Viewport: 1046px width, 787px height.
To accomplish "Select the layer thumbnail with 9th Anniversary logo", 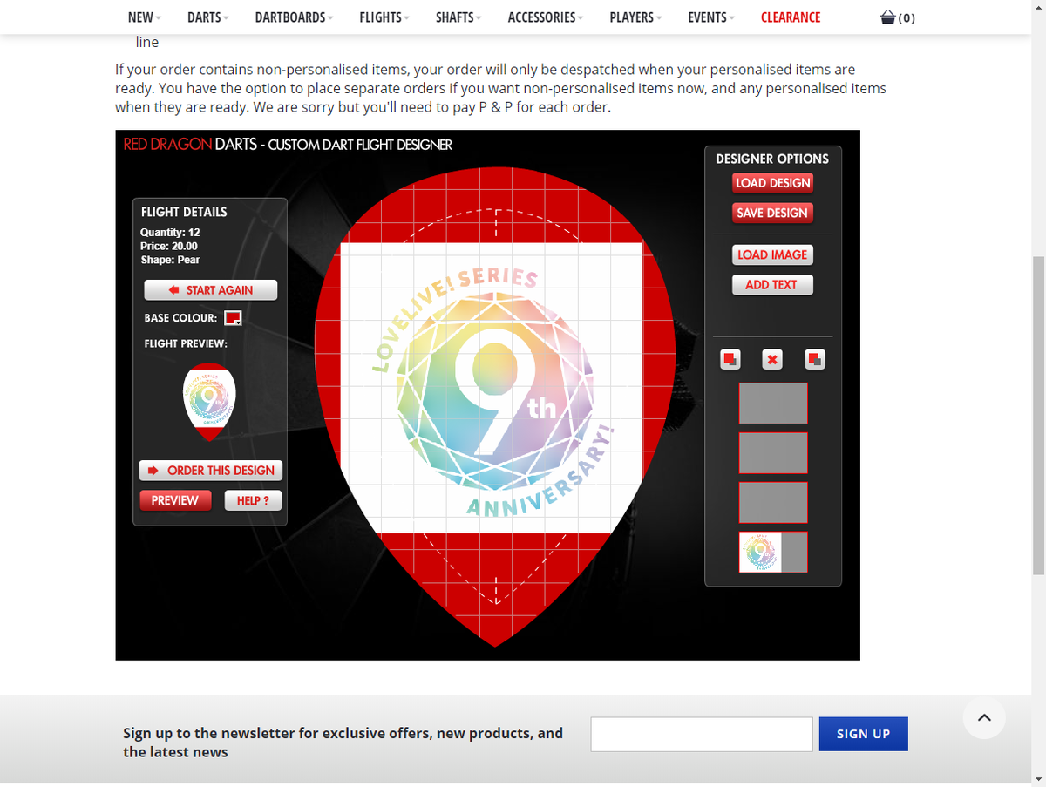I will tap(773, 552).
